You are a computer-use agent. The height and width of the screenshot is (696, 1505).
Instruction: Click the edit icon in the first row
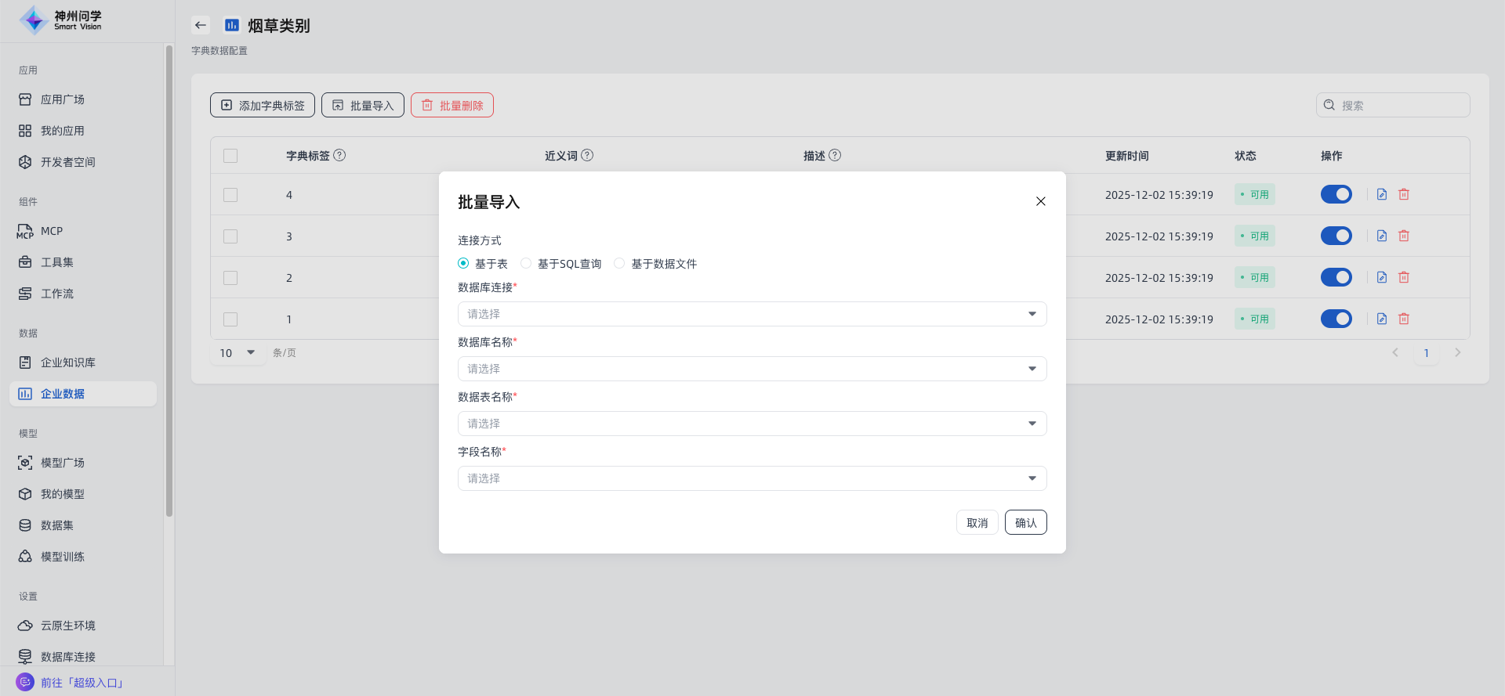point(1382,194)
